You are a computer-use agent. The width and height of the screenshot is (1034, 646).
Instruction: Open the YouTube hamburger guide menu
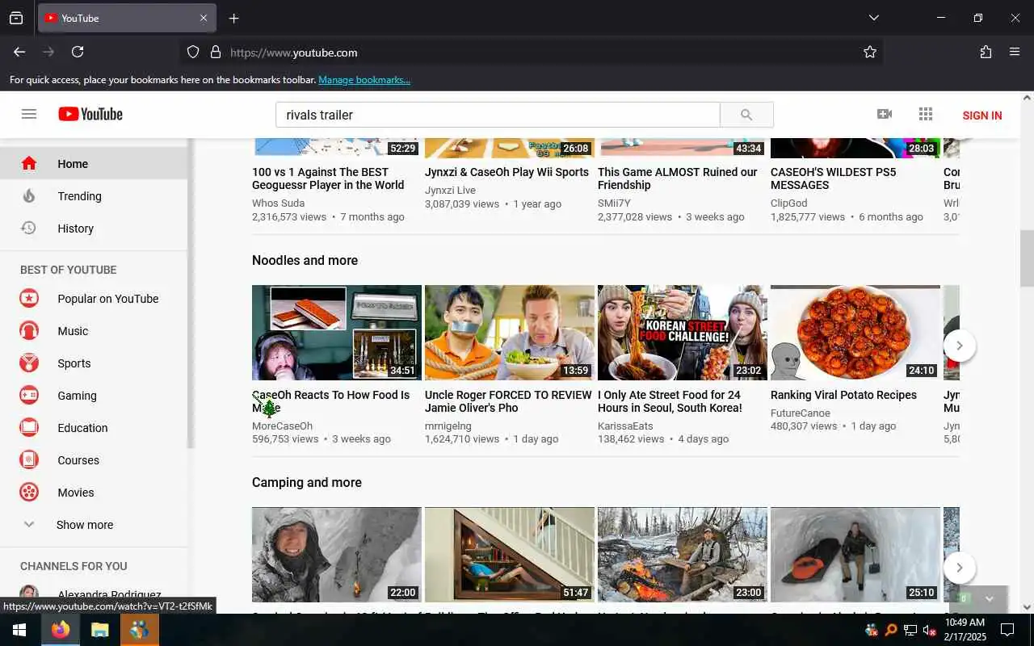29,115
